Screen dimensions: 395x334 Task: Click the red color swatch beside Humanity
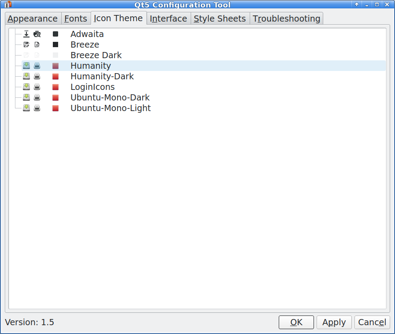[55, 66]
